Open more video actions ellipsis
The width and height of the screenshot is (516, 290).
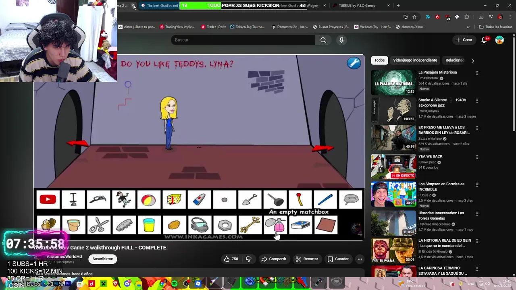(360, 259)
